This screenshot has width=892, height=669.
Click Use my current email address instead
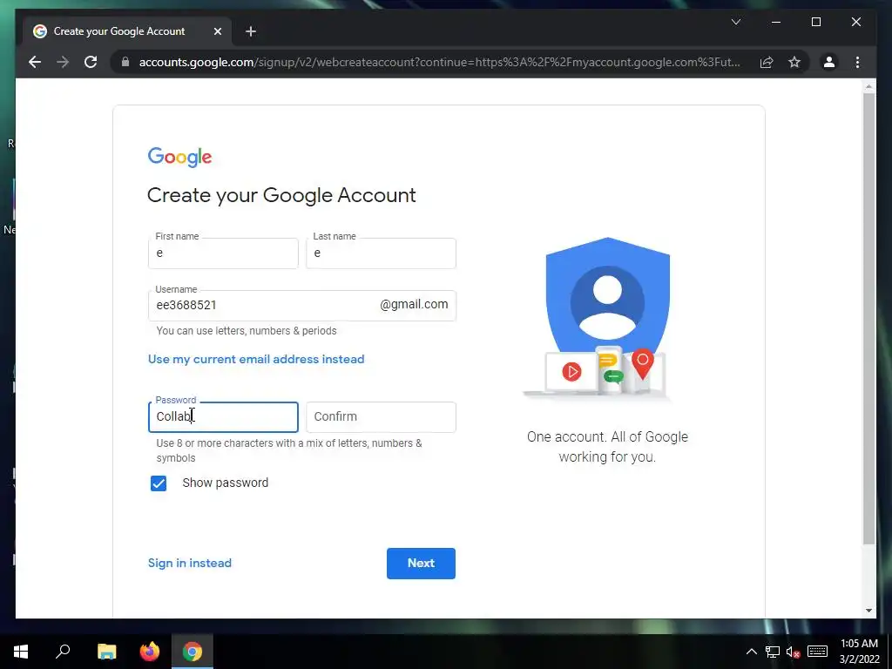(x=256, y=359)
